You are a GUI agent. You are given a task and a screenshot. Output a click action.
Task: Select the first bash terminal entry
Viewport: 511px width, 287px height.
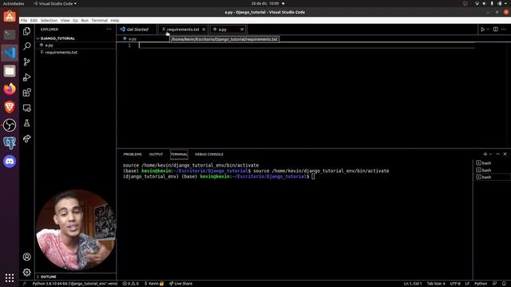pyautogui.click(x=491, y=163)
